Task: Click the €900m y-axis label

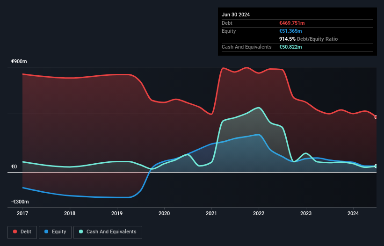Action: tap(19, 61)
